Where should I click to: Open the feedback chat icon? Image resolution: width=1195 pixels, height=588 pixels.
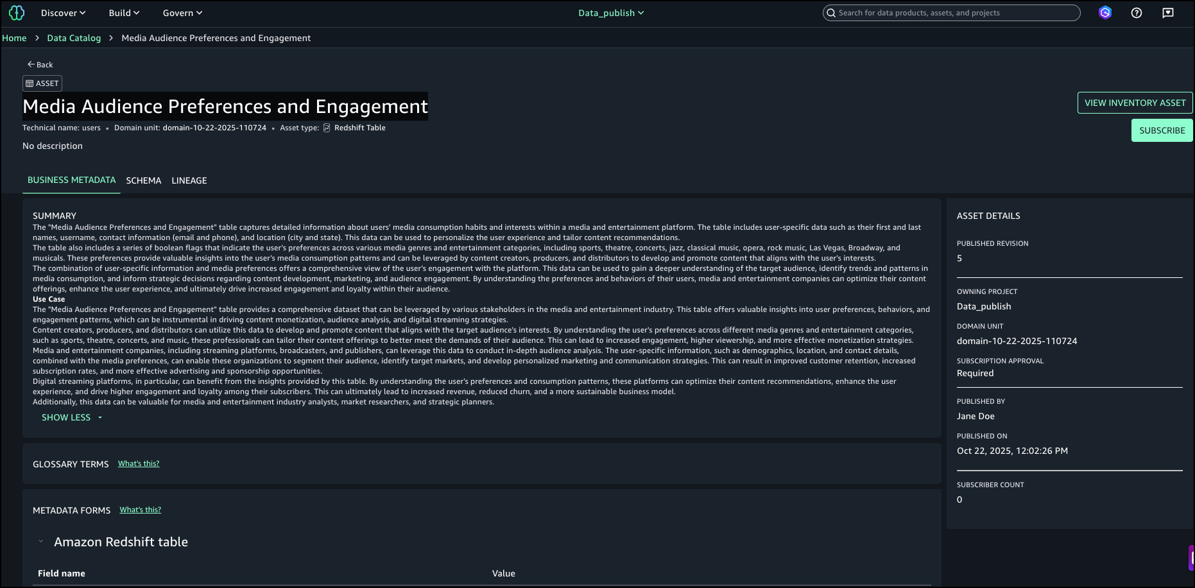pos(1168,13)
